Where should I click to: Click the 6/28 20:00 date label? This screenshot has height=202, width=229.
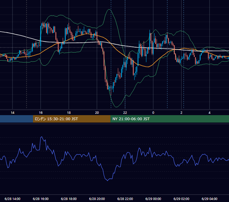tap(97, 199)
